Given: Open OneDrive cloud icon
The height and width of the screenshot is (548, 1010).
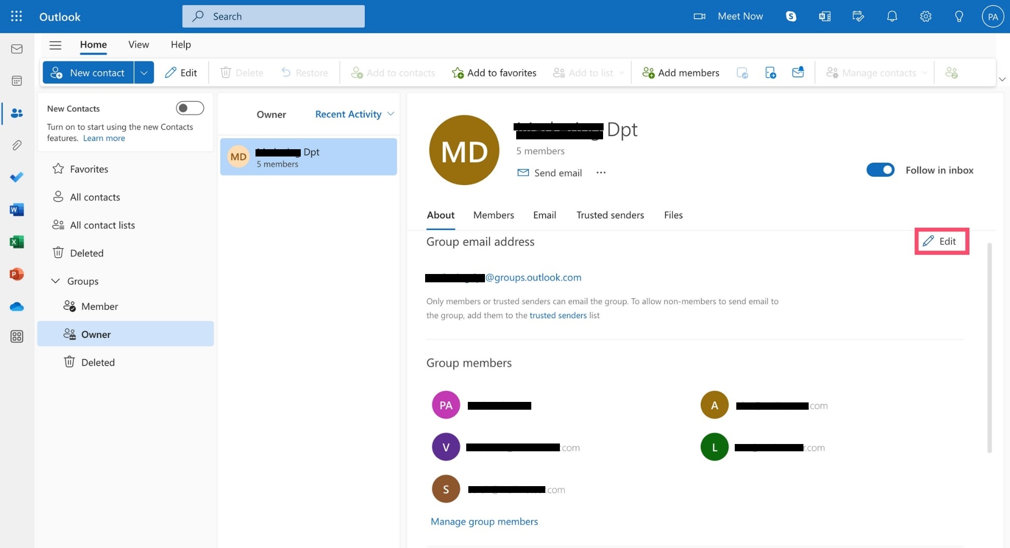Looking at the screenshot, I should click(x=17, y=306).
